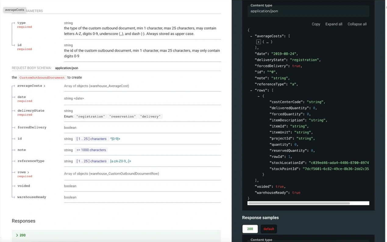The width and height of the screenshot is (387, 242).
Task: Click the "reservation" enum value
Action: click(x=122, y=117)
